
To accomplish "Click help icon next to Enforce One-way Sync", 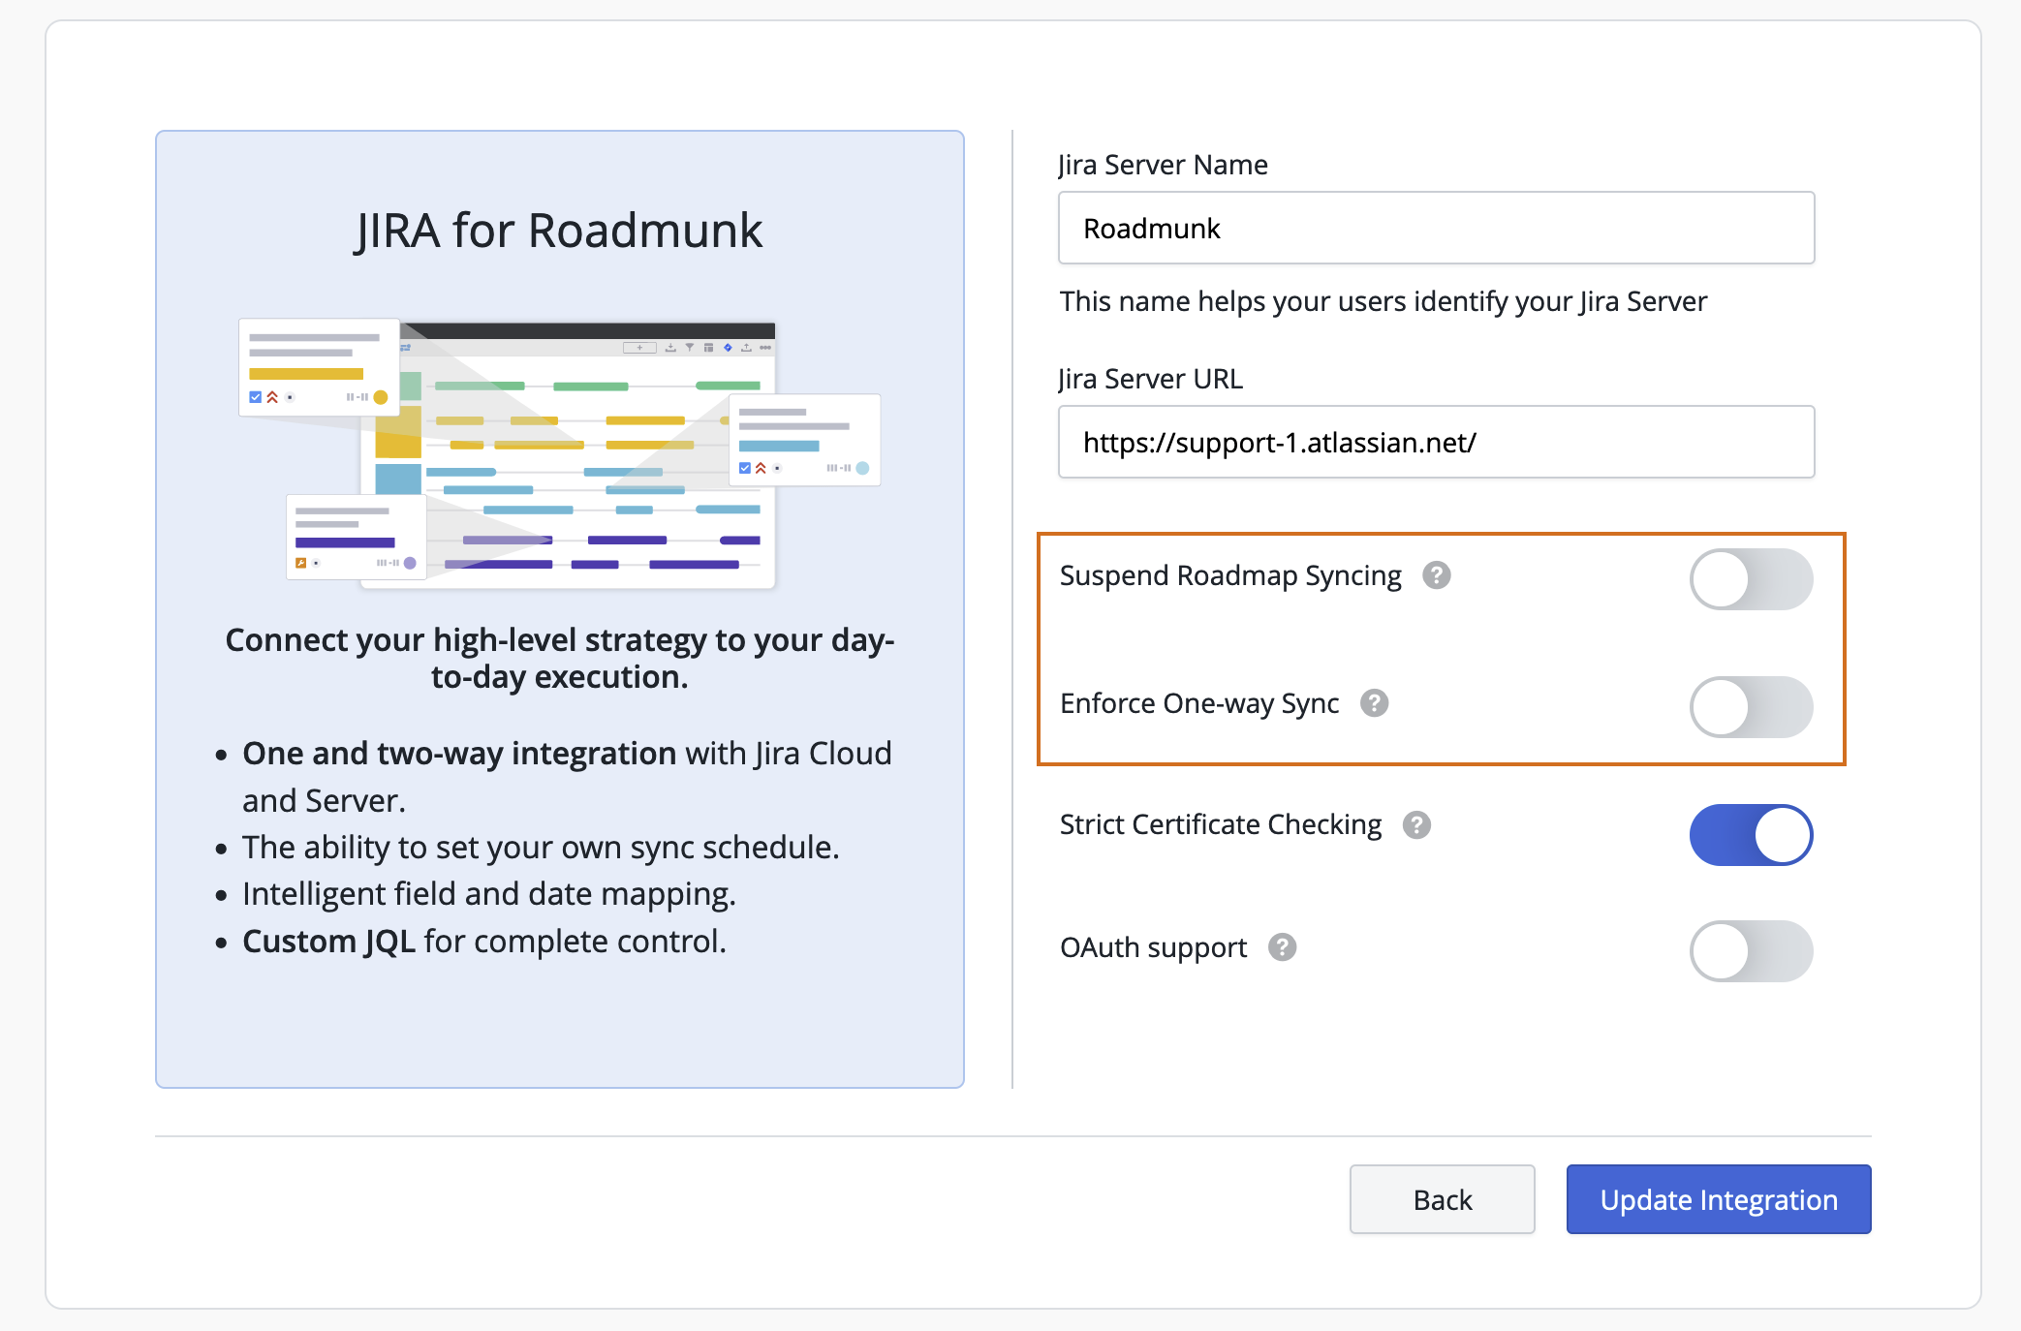I will coord(1374,703).
